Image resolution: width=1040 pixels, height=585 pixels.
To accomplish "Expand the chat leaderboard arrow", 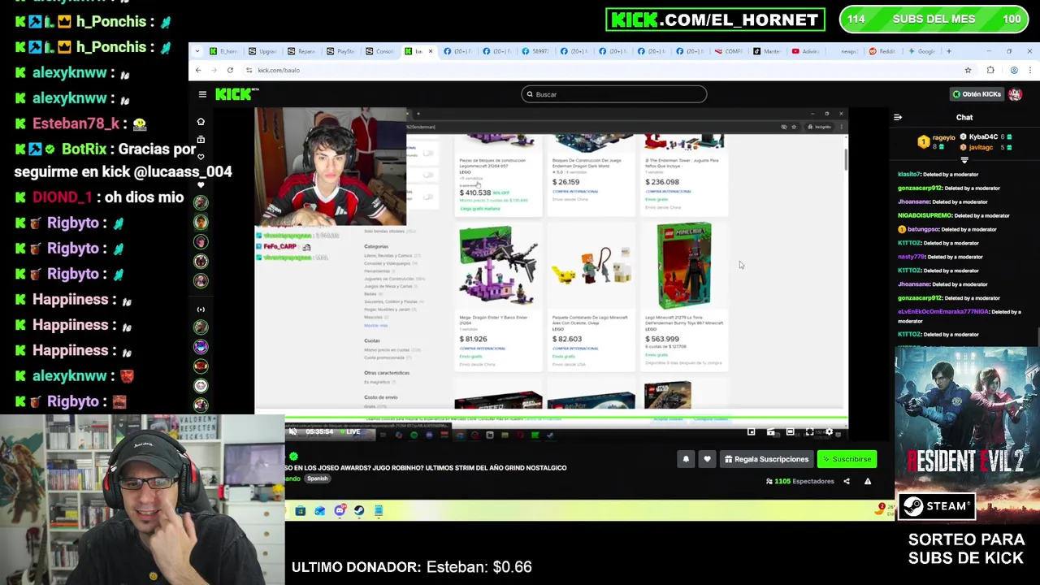I will 964,160.
